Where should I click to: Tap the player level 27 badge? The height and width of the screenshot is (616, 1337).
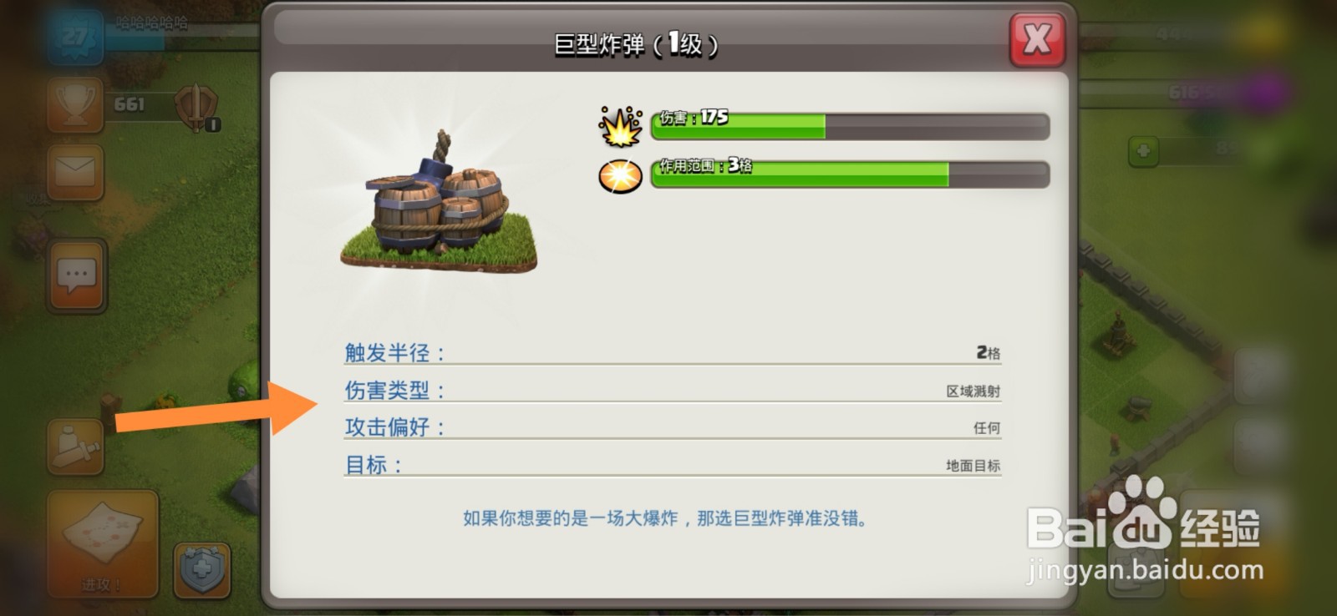tap(75, 37)
